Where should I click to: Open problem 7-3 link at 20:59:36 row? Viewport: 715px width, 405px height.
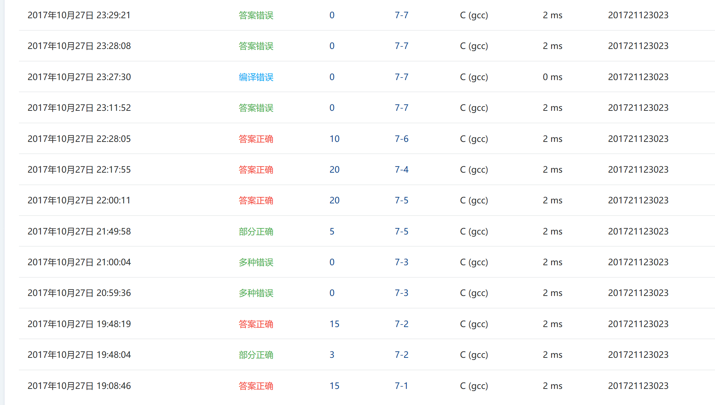coord(401,293)
